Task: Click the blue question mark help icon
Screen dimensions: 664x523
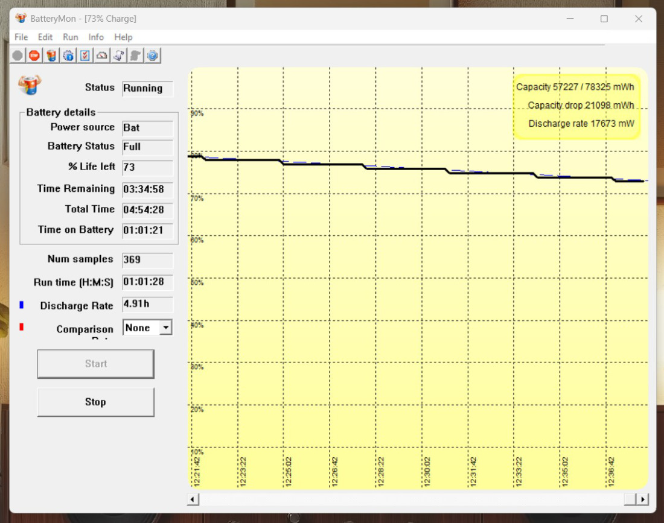Action: tap(153, 55)
